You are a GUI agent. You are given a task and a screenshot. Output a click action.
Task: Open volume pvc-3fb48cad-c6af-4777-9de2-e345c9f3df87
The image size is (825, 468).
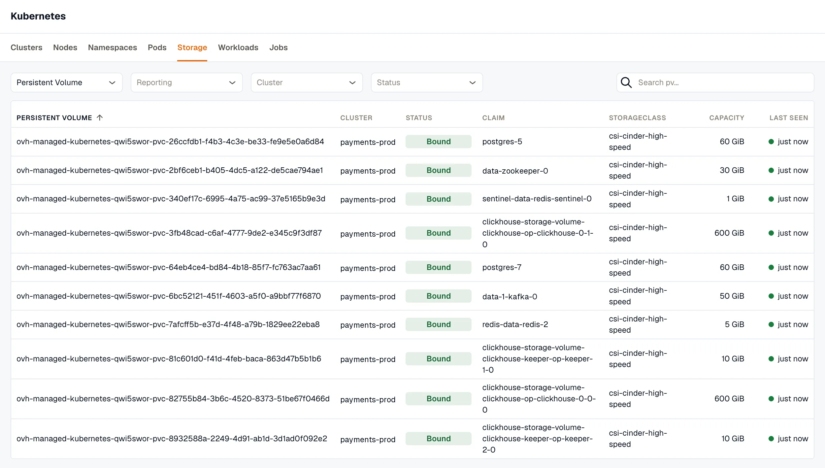click(169, 233)
